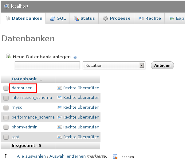This screenshot has width=185, height=162.
Task: Open the demouser database
Action: [22, 88]
